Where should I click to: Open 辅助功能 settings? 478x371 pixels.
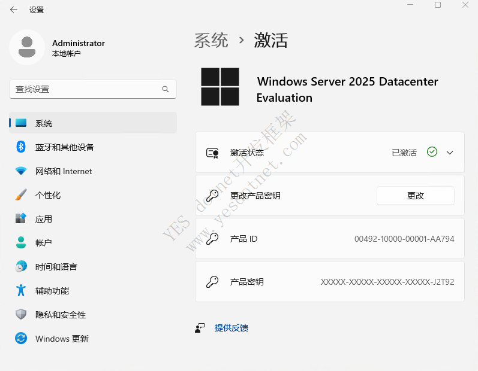93,291
